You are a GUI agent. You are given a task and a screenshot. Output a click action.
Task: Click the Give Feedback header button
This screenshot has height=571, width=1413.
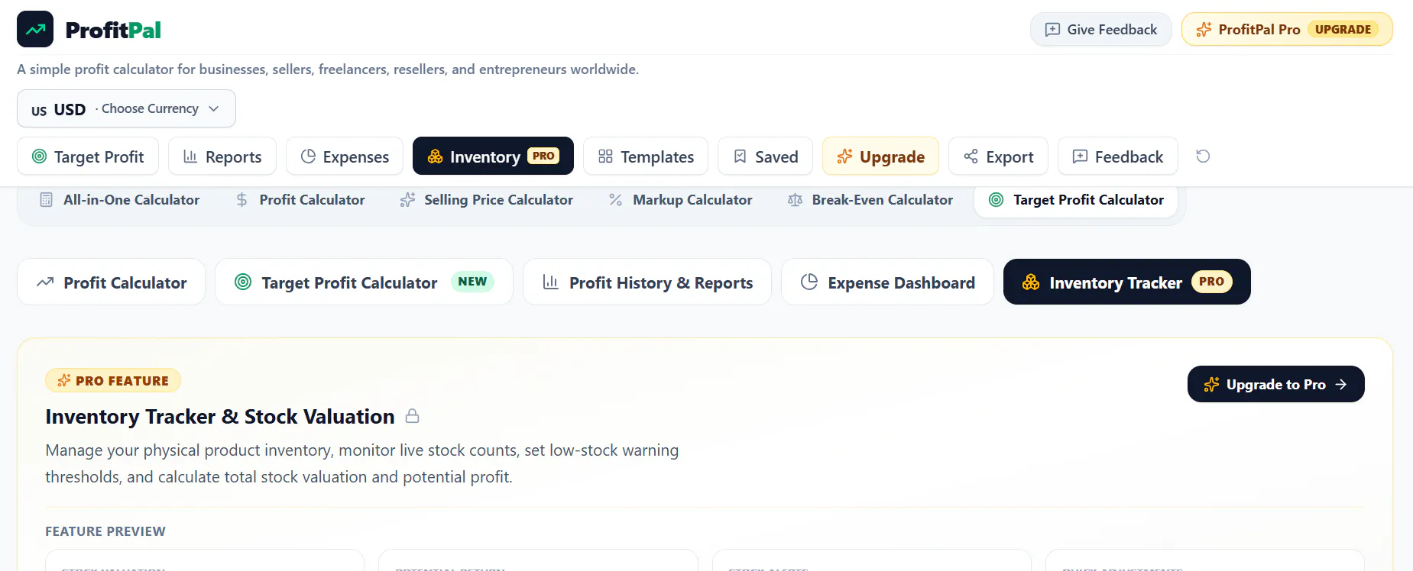click(x=1100, y=29)
